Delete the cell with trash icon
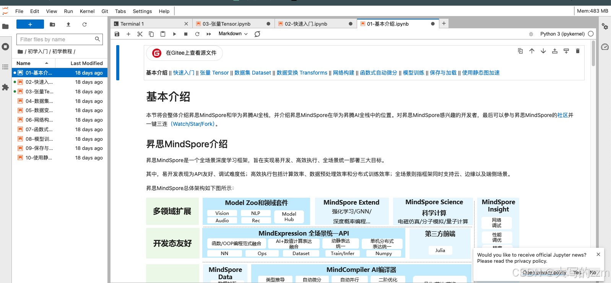 tap(578, 51)
